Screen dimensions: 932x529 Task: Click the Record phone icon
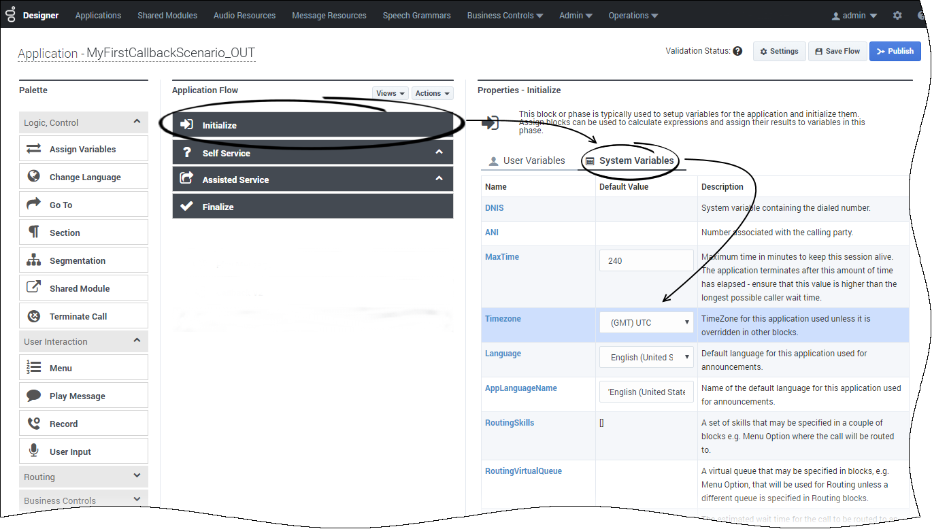point(33,424)
